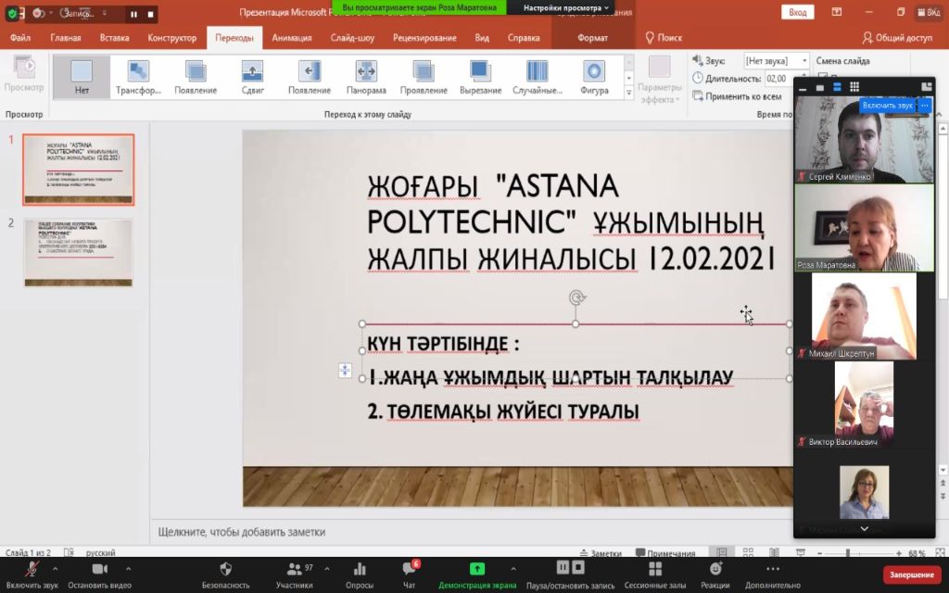Apply the Случайные полосы transition

(x=538, y=77)
